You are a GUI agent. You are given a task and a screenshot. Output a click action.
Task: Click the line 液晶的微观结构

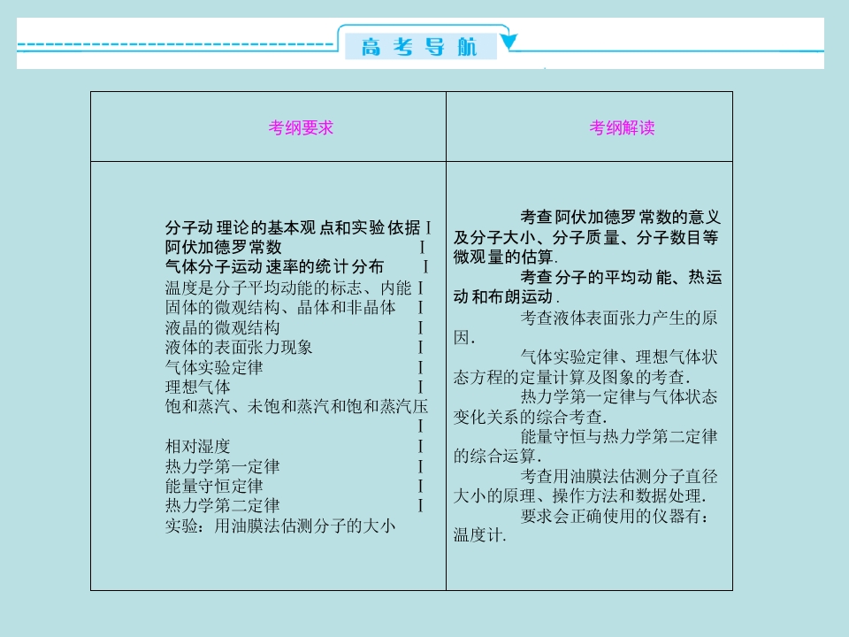click(x=222, y=327)
